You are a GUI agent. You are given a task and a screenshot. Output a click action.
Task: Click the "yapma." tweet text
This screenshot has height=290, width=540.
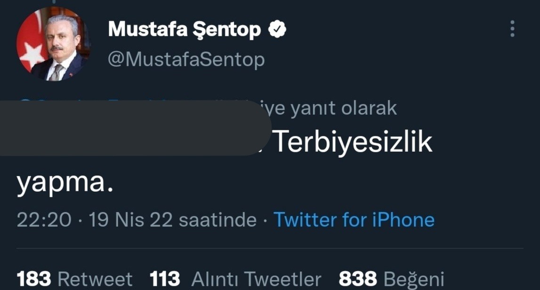pyautogui.click(x=65, y=183)
